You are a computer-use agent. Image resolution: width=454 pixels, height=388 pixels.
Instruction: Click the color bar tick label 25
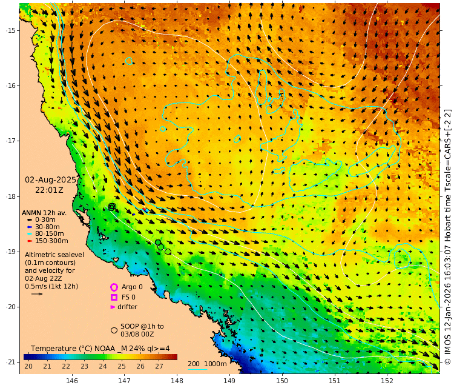click(x=122, y=366)
